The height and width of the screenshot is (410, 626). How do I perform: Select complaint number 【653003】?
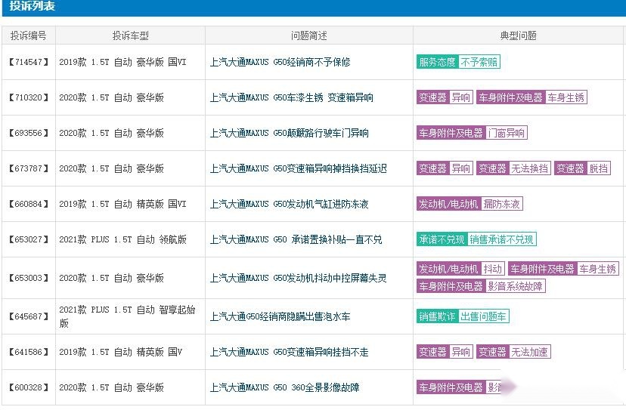pyautogui.click(x=28, y=278)
